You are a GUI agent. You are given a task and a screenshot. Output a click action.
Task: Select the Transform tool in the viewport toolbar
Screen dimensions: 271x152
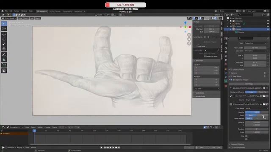4,49
